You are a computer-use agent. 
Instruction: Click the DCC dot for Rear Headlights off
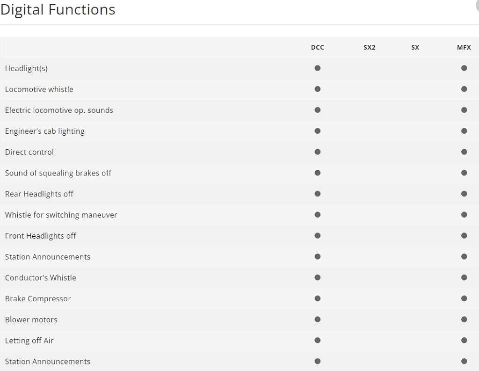pos(318,194)
